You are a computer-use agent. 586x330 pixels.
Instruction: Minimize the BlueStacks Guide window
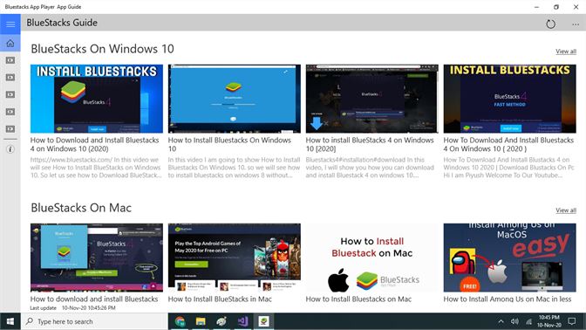point(536,7)
